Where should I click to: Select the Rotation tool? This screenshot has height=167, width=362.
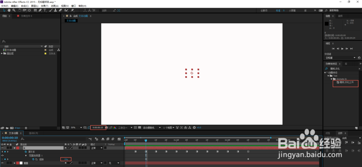point(20,10)
